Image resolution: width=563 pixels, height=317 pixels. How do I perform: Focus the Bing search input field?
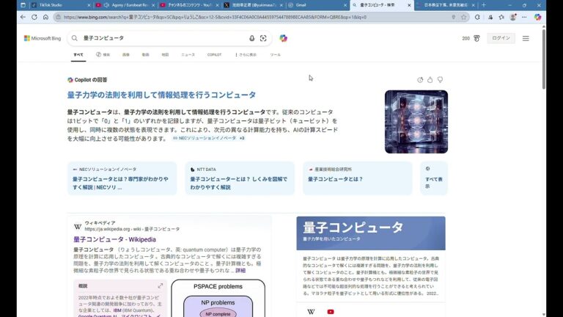point(163,38)
